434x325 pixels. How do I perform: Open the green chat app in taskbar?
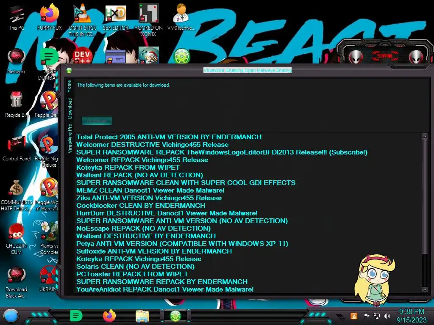click(x=76, y=316)
